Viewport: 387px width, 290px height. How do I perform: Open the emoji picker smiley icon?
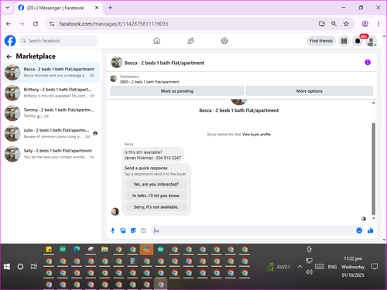[x=359, y=230]
